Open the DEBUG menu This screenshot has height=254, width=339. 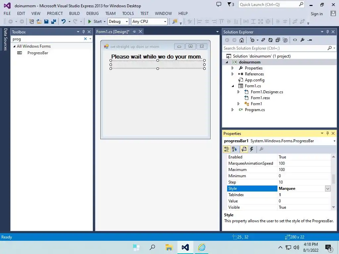(93, 13)
